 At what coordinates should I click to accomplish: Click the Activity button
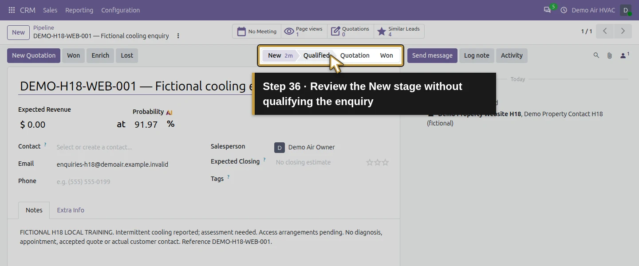tap(512, 55)
